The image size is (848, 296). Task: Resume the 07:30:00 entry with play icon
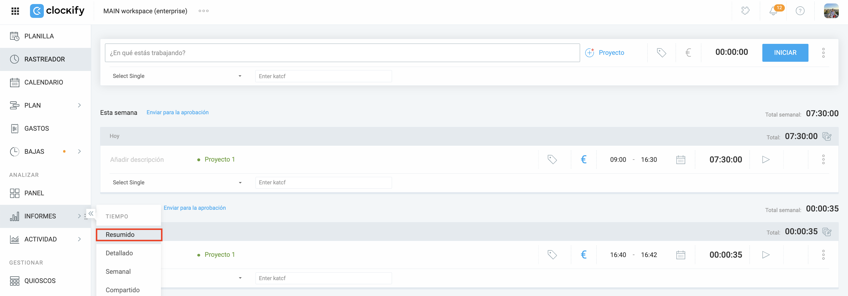(766, 160)
